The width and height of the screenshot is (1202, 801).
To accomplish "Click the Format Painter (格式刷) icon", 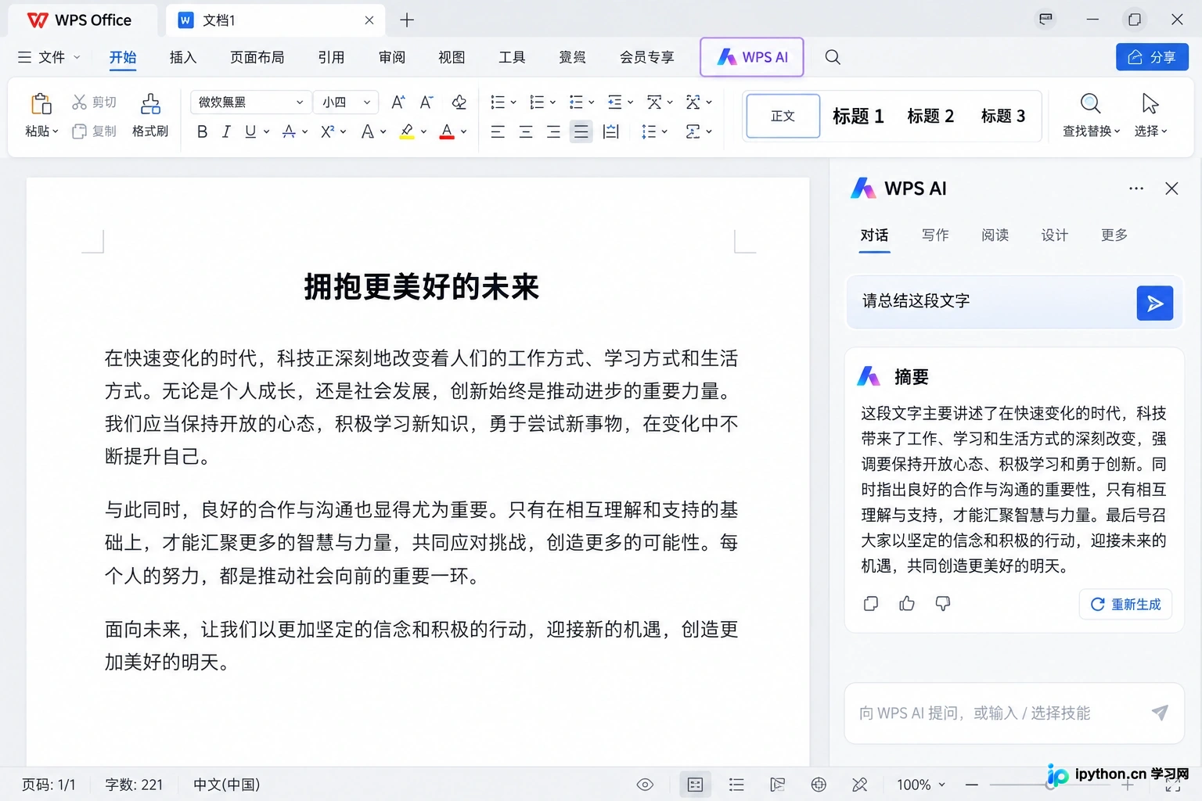I will click(x=150, y=104).
